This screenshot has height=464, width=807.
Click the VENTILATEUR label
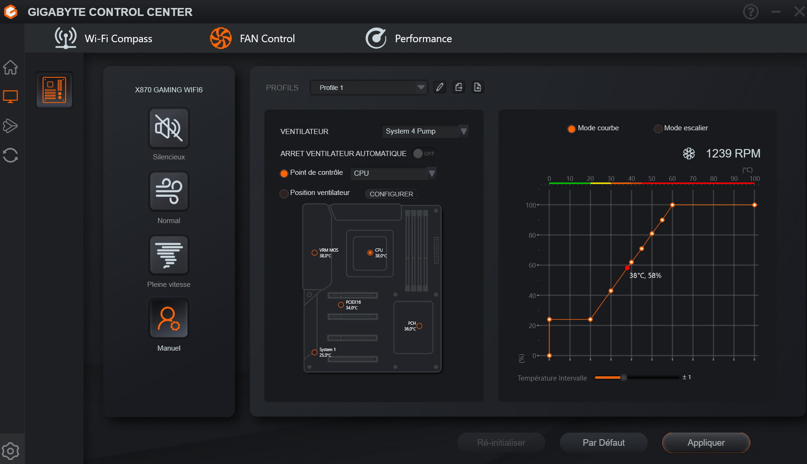coord(304,131)
